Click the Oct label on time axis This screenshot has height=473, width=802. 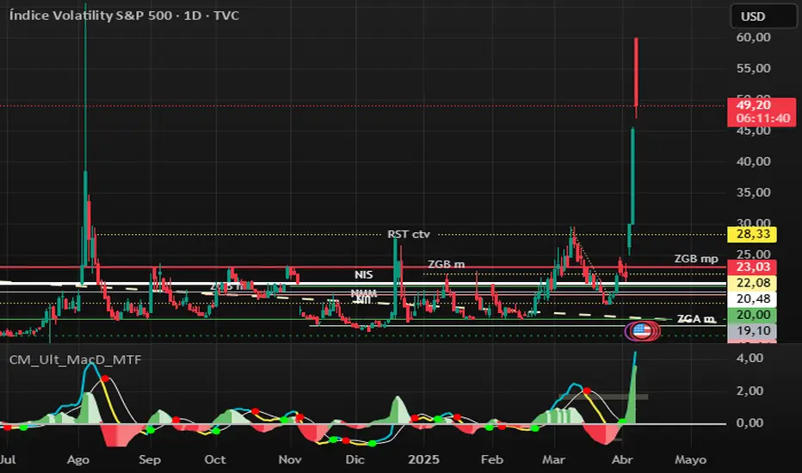[x=215, y=460]
